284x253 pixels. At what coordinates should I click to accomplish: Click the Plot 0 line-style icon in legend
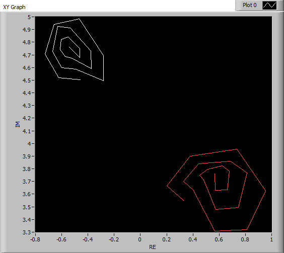[x=270, y=5]
